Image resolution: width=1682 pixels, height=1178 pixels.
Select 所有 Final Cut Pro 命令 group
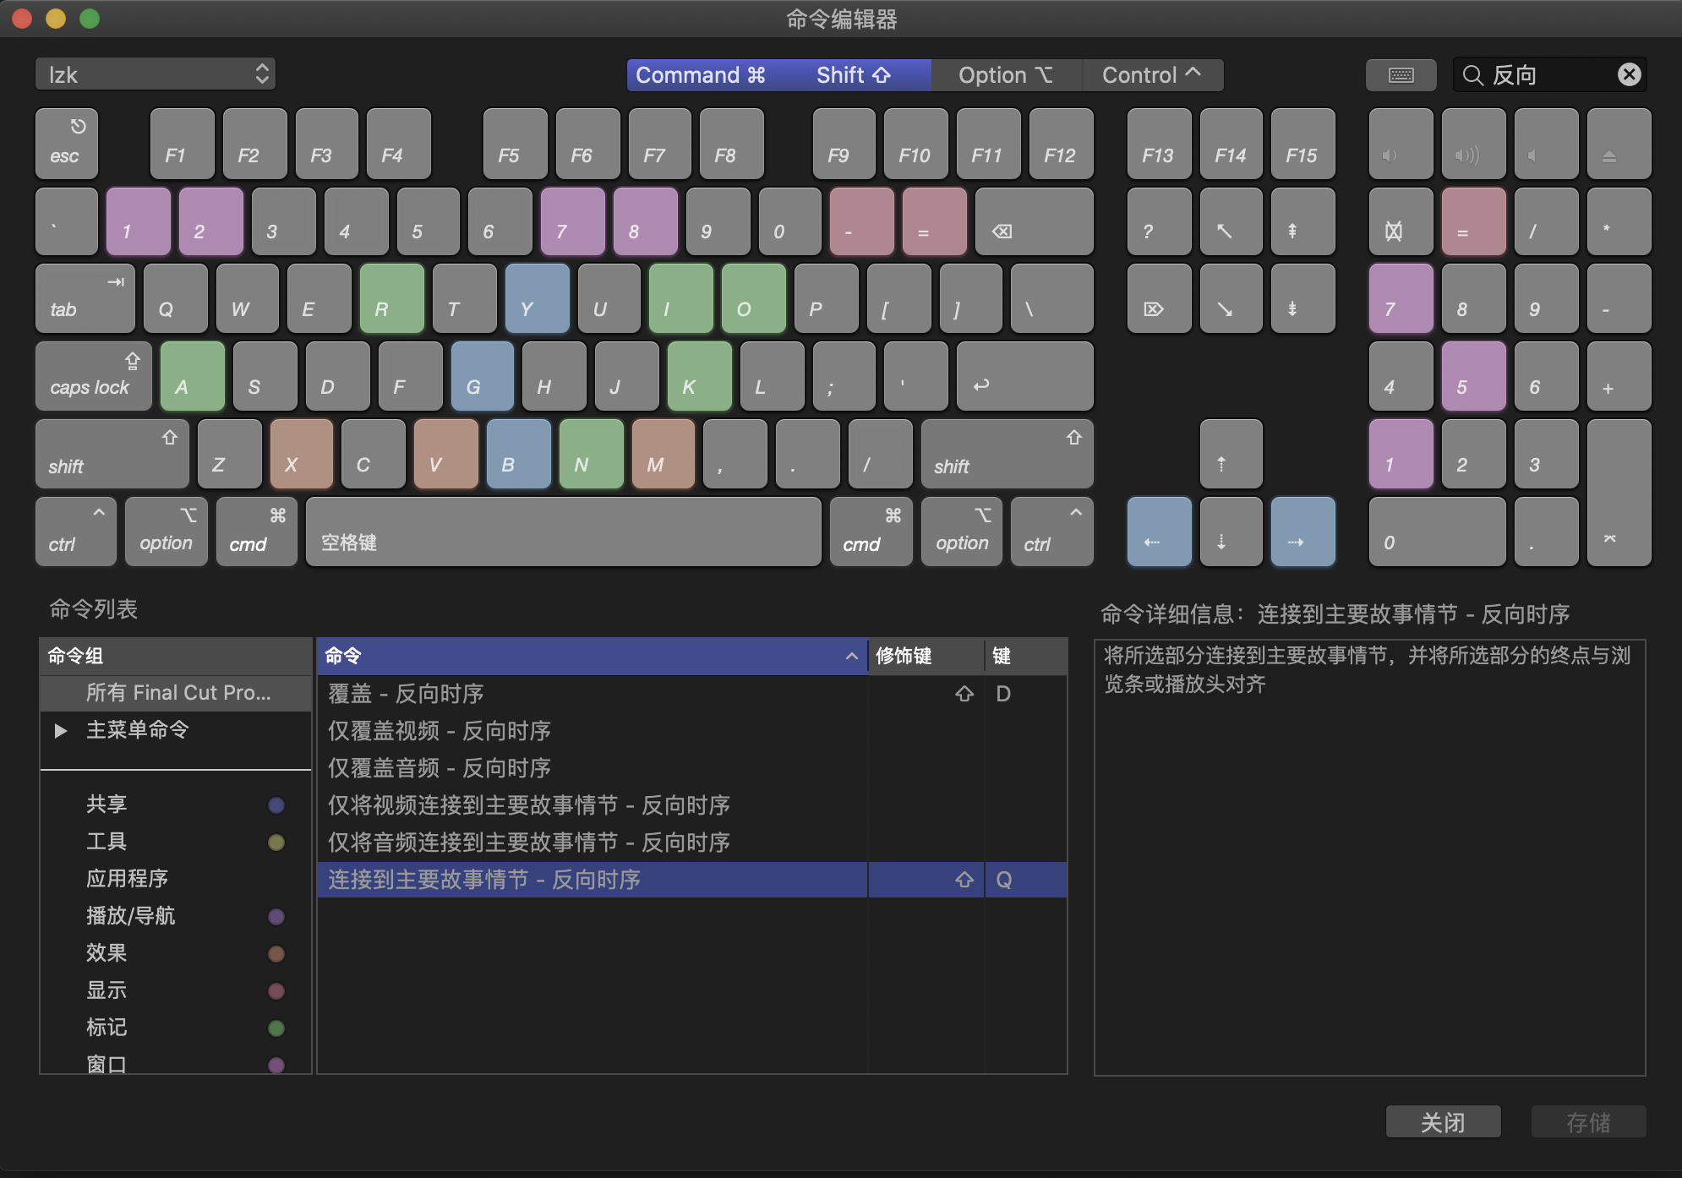pyautogui.click(x=179, y=693)
